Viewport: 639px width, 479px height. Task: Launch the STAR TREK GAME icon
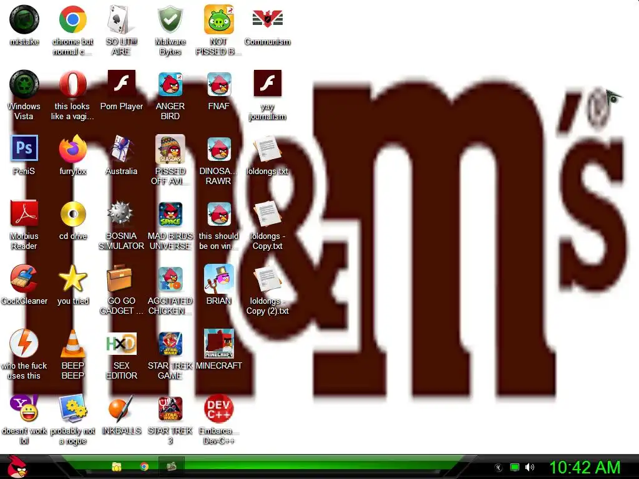(170, 344)
